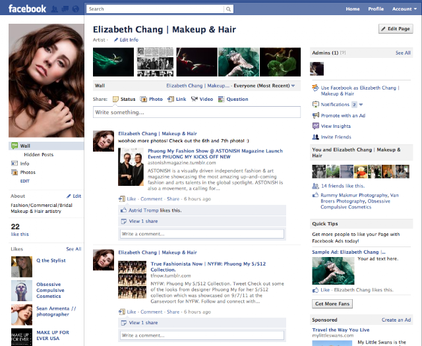Click the MAKE UP FOR EVER USA logo thumbnail

(x=22, y=337)
